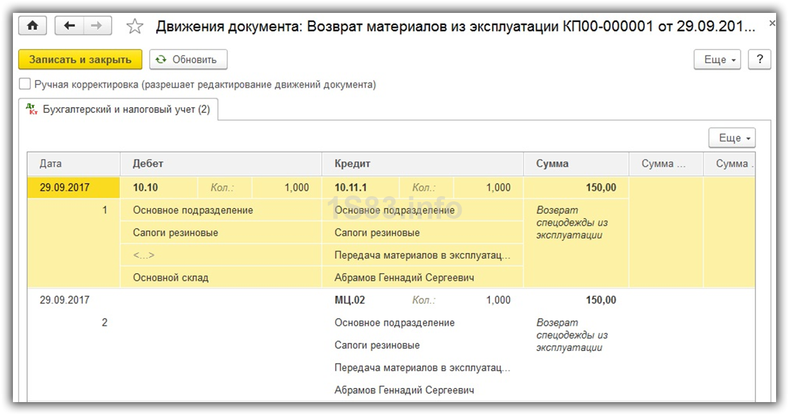This screenshot has width=789, height=415.
Task: Click the Обновить refresh button
Action: point(188,59)
